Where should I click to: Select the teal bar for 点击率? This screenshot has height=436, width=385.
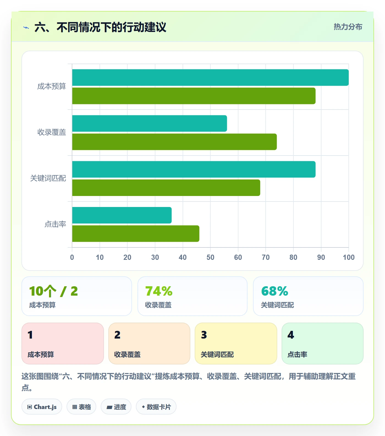point(122,215)
